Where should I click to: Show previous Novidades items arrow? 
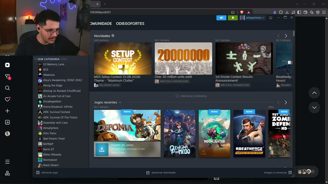coord(278,36)
